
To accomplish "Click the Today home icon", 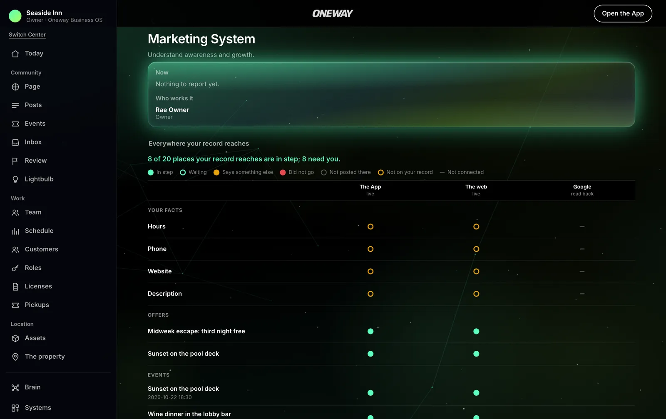I will [x=15, y=54].
